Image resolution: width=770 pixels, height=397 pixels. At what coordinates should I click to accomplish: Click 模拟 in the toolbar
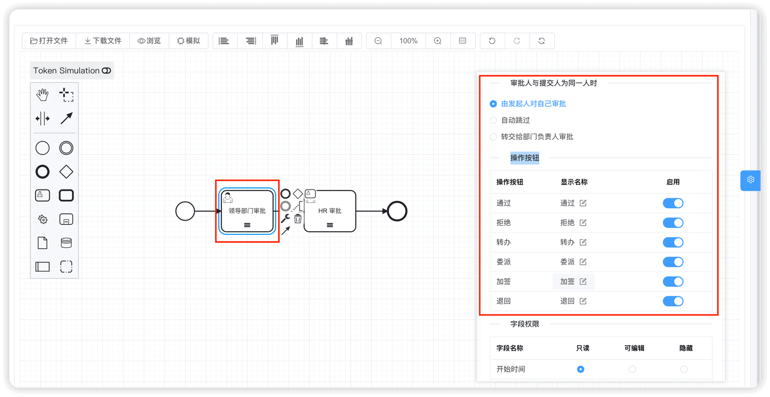[x=188, y=40]
